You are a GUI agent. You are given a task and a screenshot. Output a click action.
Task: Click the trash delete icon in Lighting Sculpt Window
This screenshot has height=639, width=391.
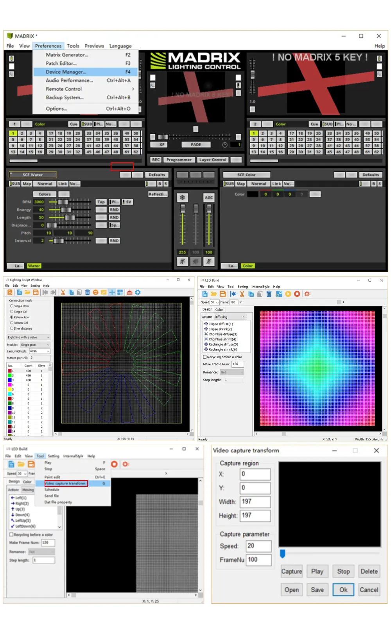tap(87, 292)
